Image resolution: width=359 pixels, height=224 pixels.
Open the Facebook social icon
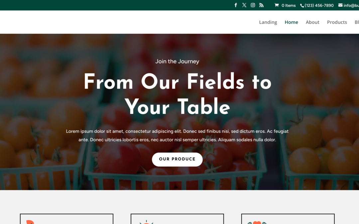point(236,5)
